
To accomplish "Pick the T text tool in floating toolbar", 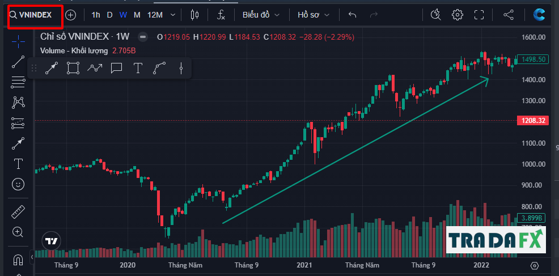I will pos(138,68).
